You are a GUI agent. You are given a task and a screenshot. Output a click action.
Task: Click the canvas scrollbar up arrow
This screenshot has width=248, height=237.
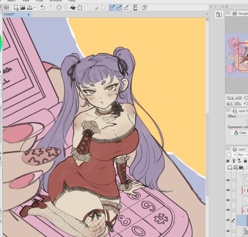pos(207,19)
